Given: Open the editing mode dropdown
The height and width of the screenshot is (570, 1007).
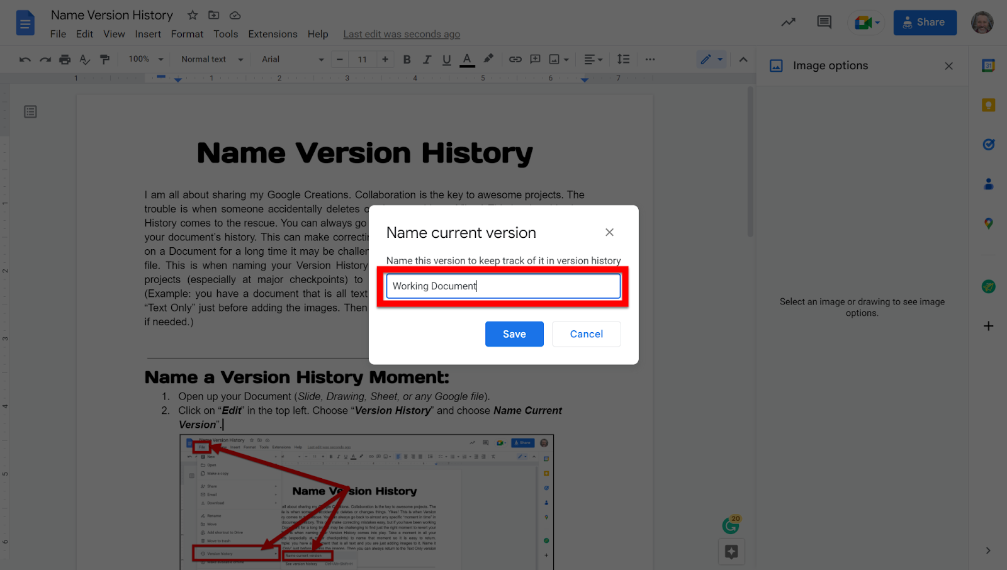Looking at the screenshot, I should (x=712, y=59).
